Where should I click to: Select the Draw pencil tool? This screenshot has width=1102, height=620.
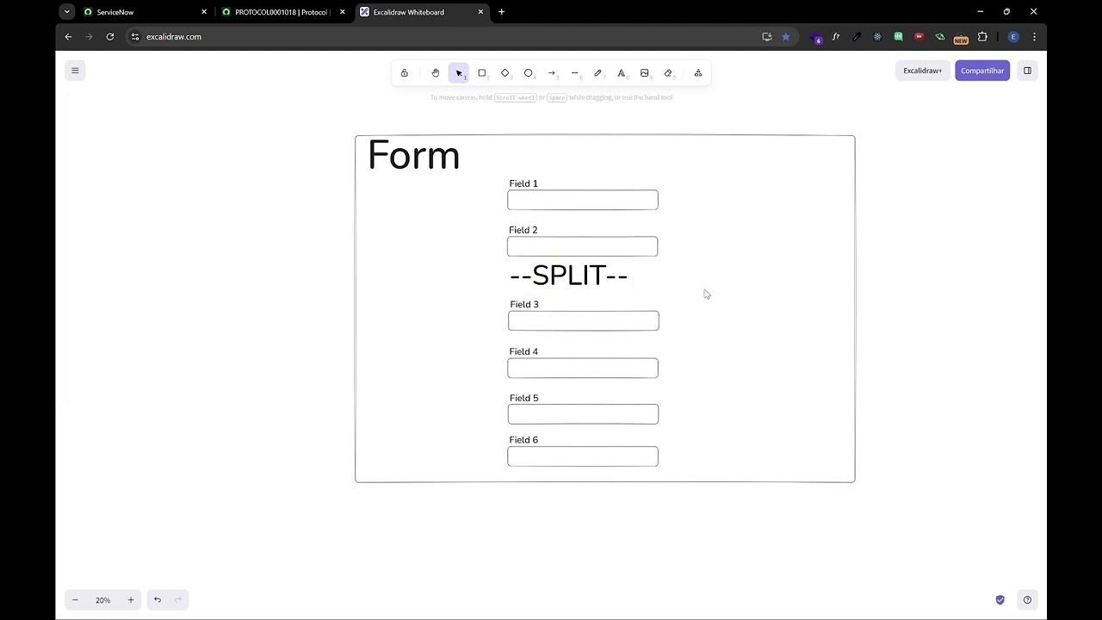pyautogui.click(x=598, y=73)
